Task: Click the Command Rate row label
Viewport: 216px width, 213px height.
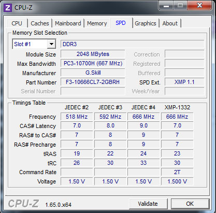Action: (x=38, y=172)
